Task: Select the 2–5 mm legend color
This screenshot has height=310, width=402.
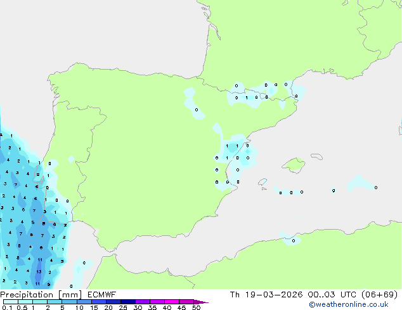Action: [x=55, y=302]
